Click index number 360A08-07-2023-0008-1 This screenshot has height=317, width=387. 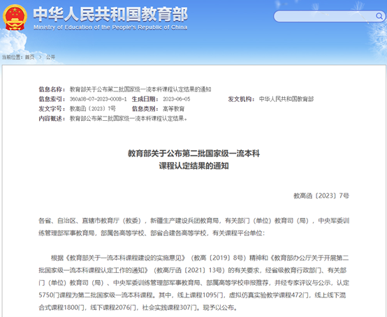(x=98, y=99)
